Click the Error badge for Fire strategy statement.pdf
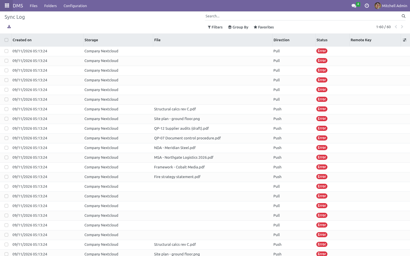This screenshot has height=256, width=410. (322, 177)
